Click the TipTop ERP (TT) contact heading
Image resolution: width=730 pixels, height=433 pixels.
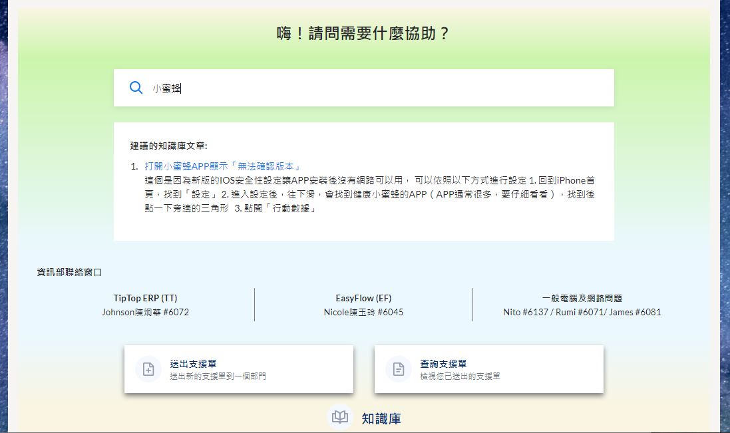[x=145, y=299]
